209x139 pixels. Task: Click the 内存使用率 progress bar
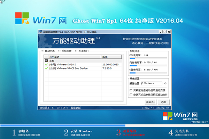coord(148,66)
